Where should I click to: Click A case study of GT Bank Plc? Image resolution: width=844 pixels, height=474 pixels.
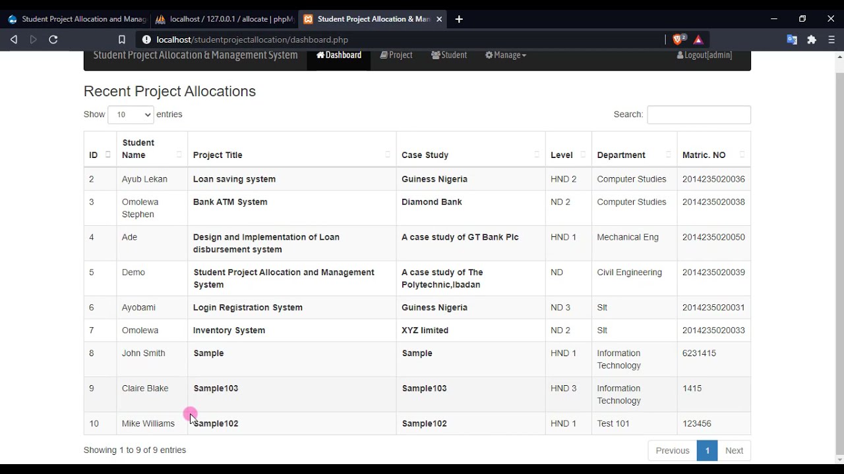click(x=460, y=237)
